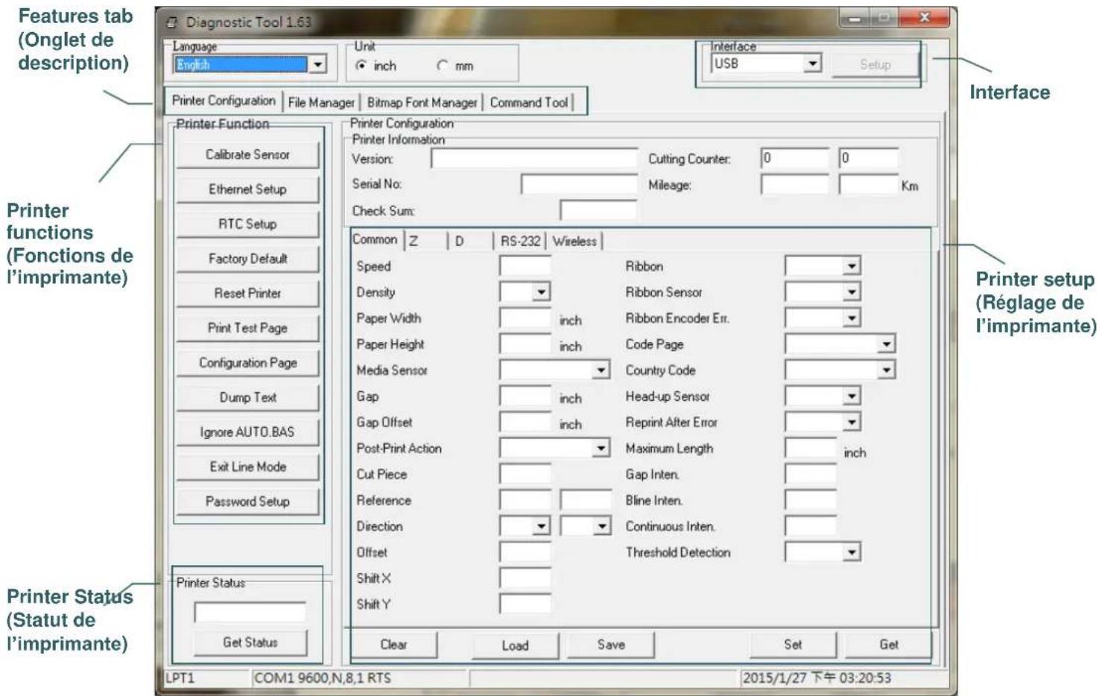
Task: Switch to the File Manager tab
Action: tap(321, 103)
